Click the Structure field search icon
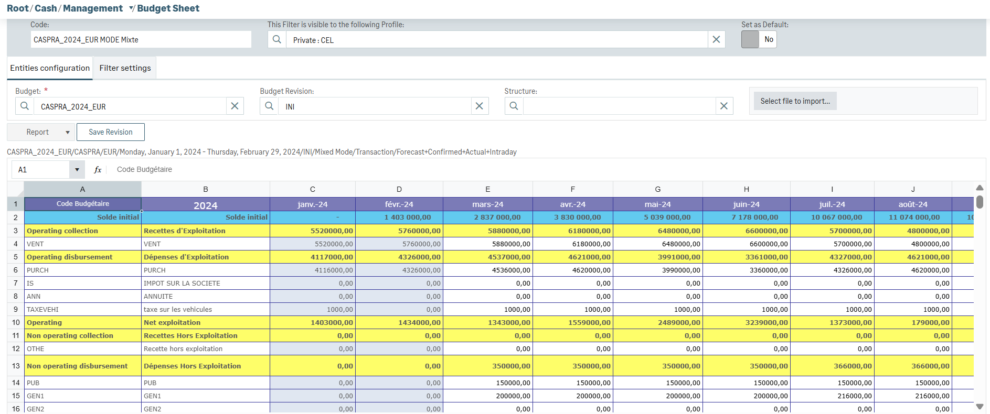This screenshot has height=414, width=990. [x=514, y=106]
